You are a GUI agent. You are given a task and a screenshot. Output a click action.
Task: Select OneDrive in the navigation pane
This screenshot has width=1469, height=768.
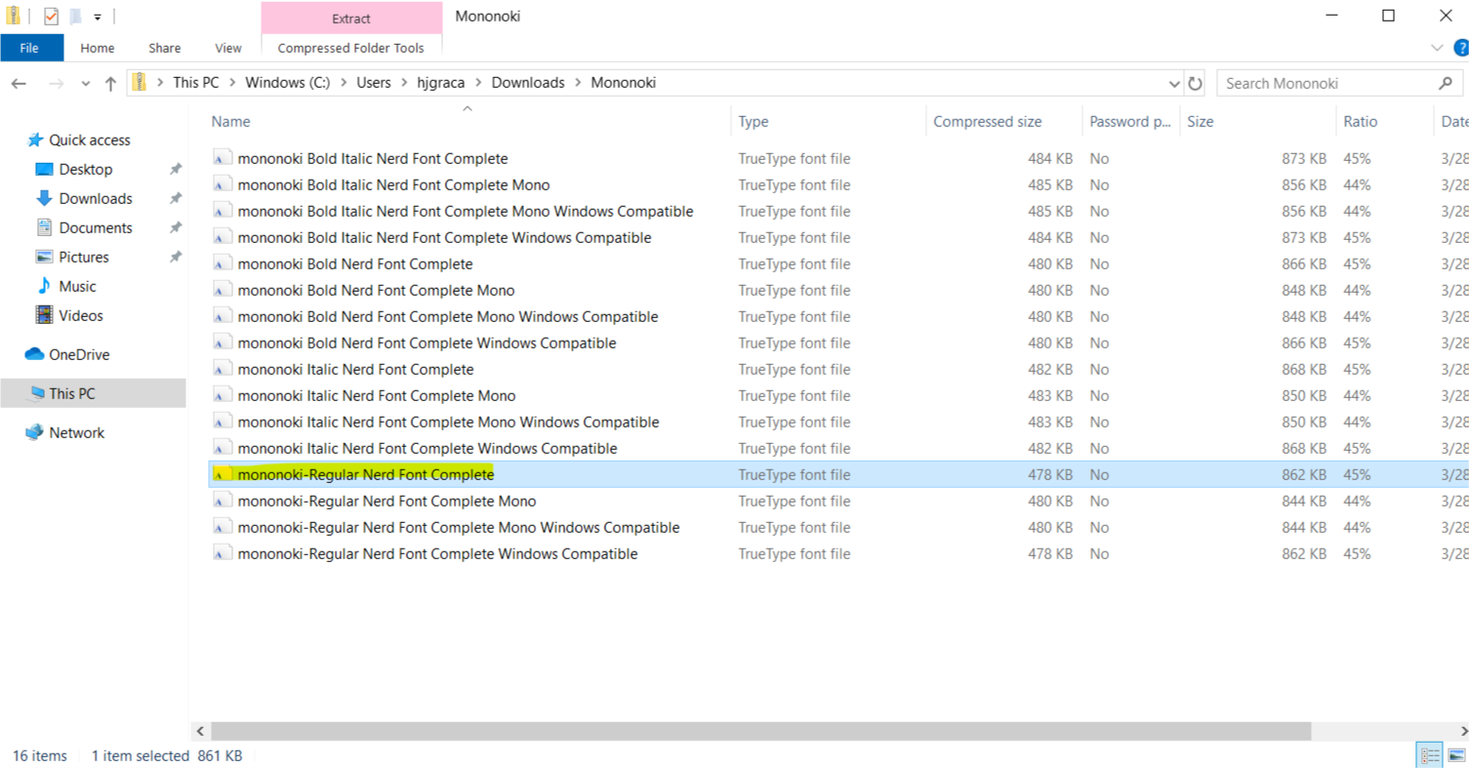coord(79,354)
